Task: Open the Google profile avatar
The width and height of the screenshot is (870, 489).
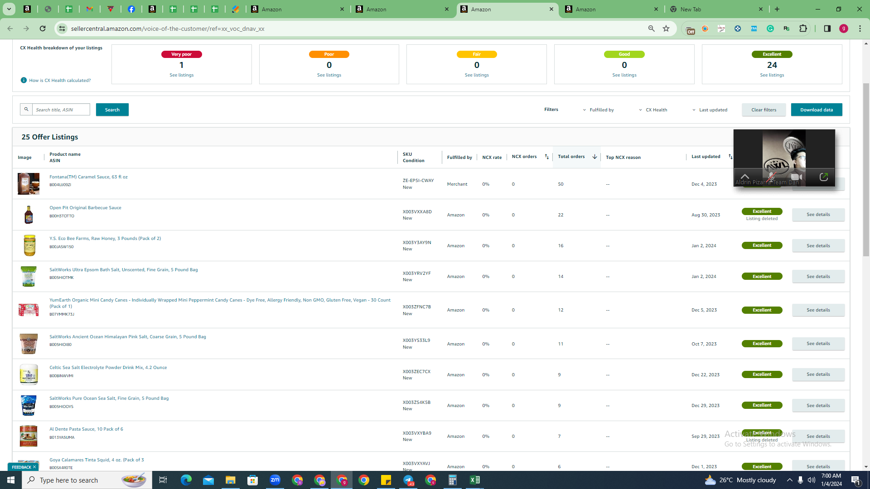Action: click(x=844, y=29)
